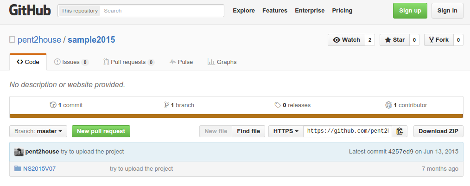Click the 7 months ago timestamp
470x186 pixels.
[x=440, y=168]
